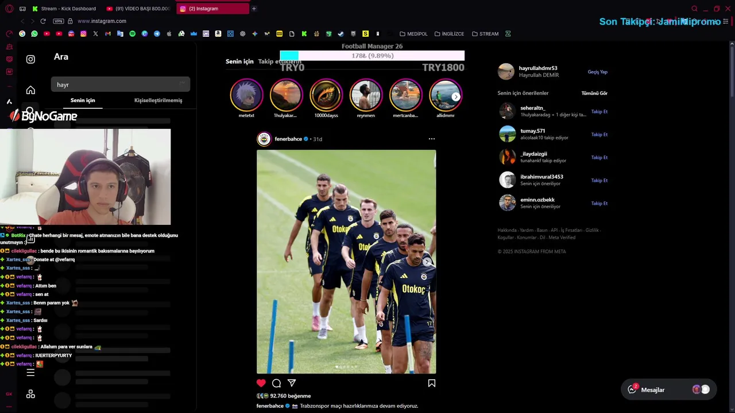735x413 pixels.
Task: Show next photo in the fenerbahce carousel
Action: pos(427,262)
